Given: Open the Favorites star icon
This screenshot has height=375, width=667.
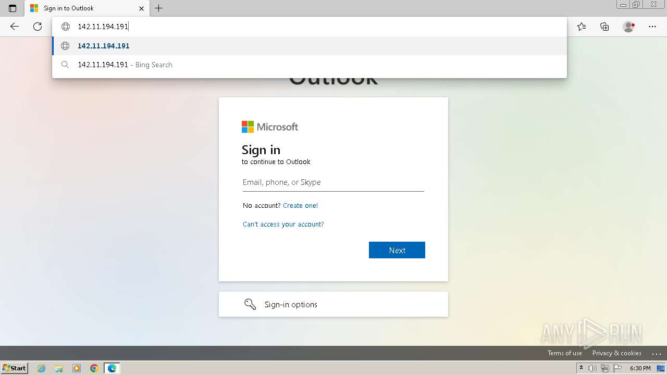Looking at the screenshot, I should (x=582, y=27).
